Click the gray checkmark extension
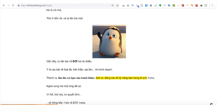Screen dimensions: 217x105 point(178,5)
